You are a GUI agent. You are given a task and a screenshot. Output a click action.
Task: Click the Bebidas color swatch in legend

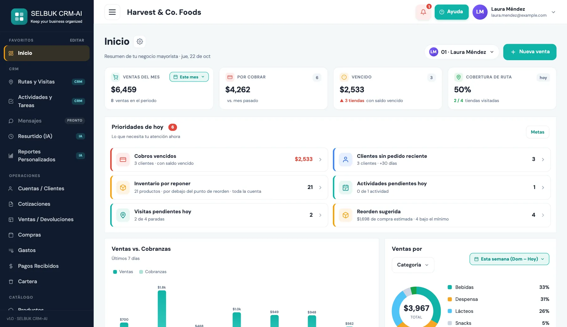coord(450,287)
